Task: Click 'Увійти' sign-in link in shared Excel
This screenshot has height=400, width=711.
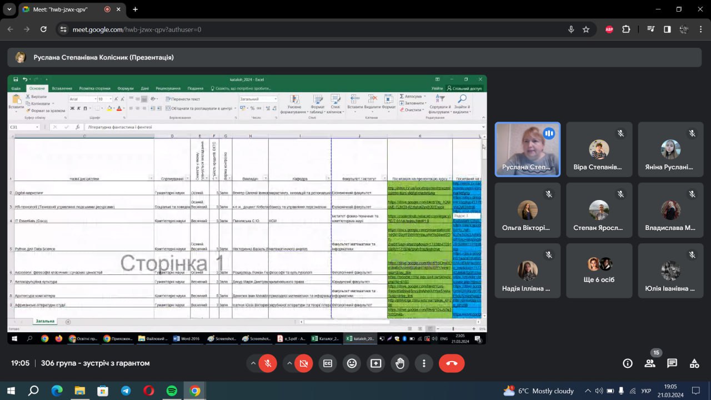Action: (x=437, y=88)
